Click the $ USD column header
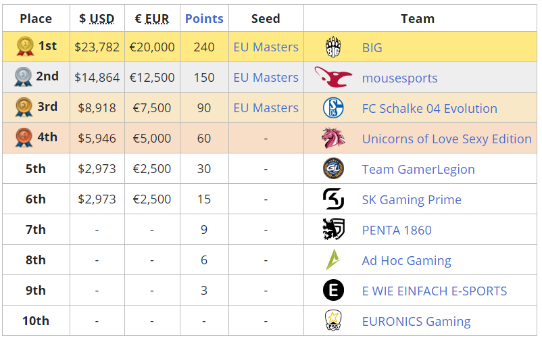The width and height of the screenshot is (542, 340). (97, 18)
